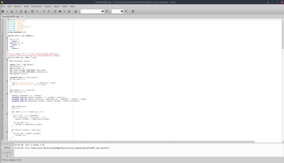Navigate forward with right arrow icon
The width and height of the screenshot is (284, 163).
(x=49, y=11)
